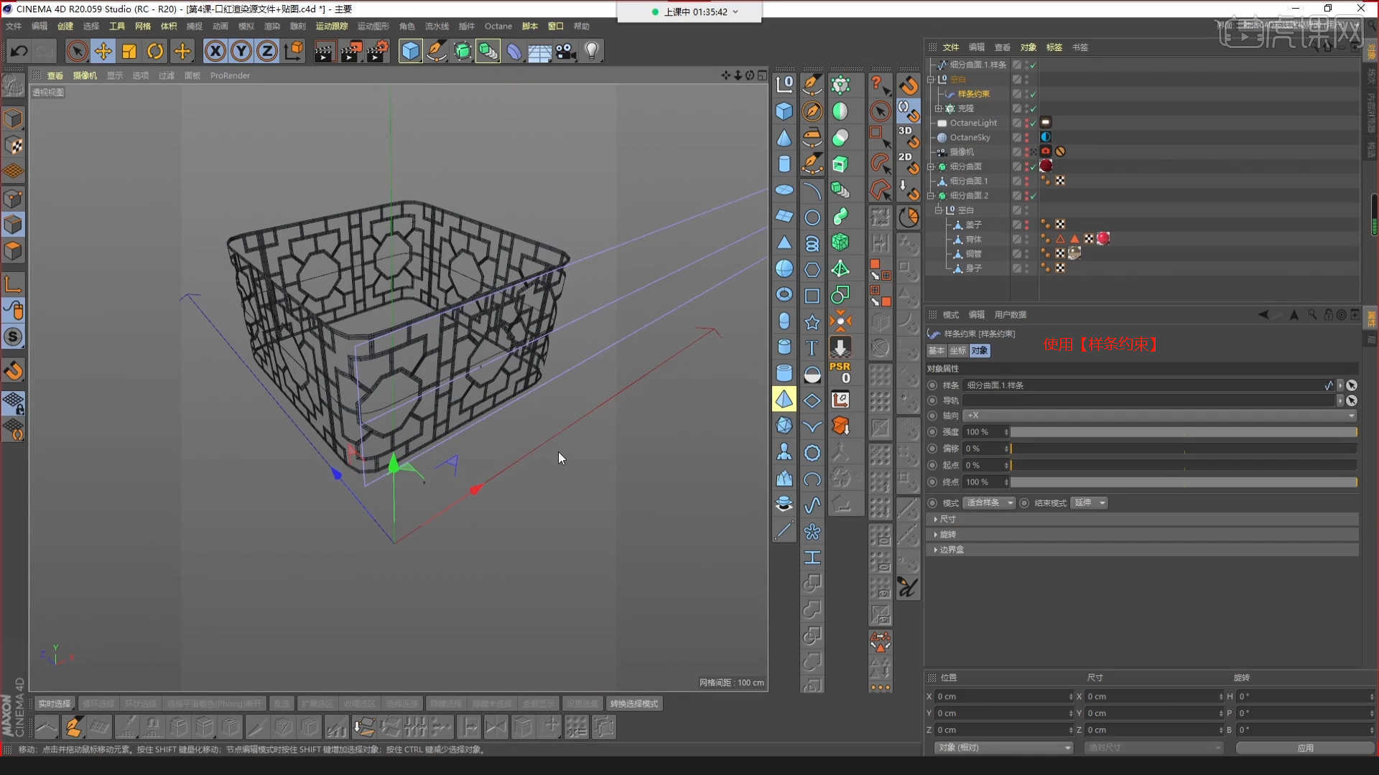Click the blue deformer icon

point(514,51)
